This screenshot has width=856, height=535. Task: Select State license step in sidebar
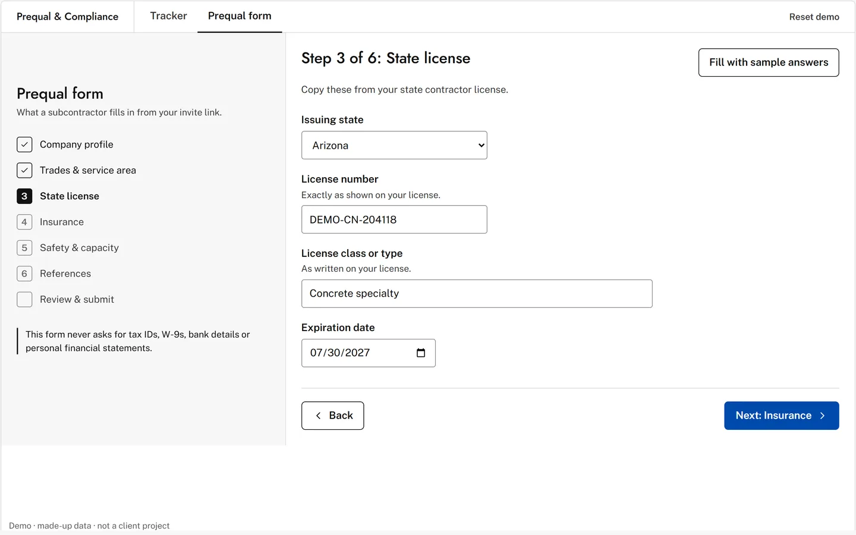[x=58, y=196]
